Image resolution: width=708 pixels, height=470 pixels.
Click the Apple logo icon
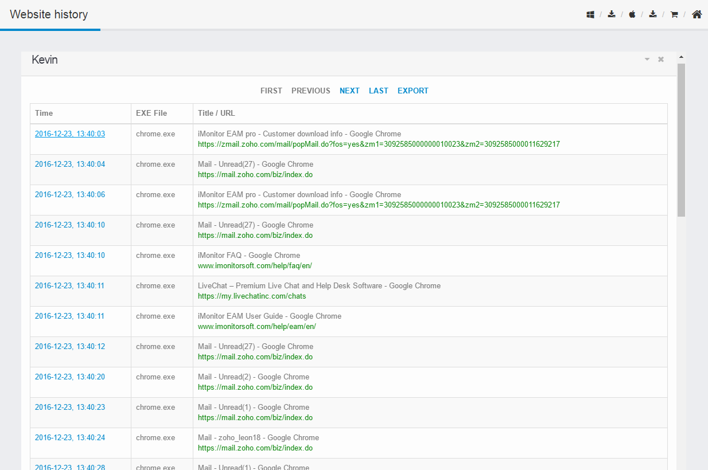click(632, 14)
